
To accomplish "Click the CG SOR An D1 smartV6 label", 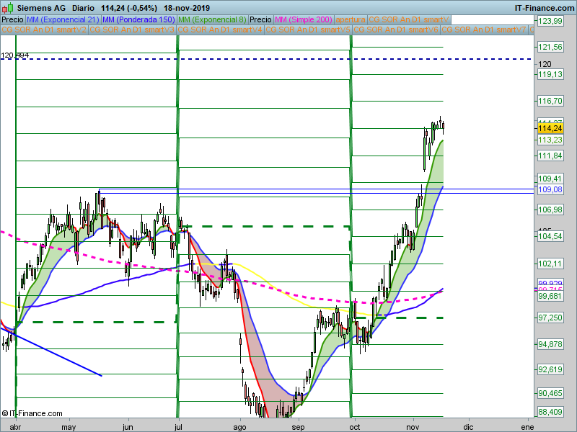I will coord(396,30).
